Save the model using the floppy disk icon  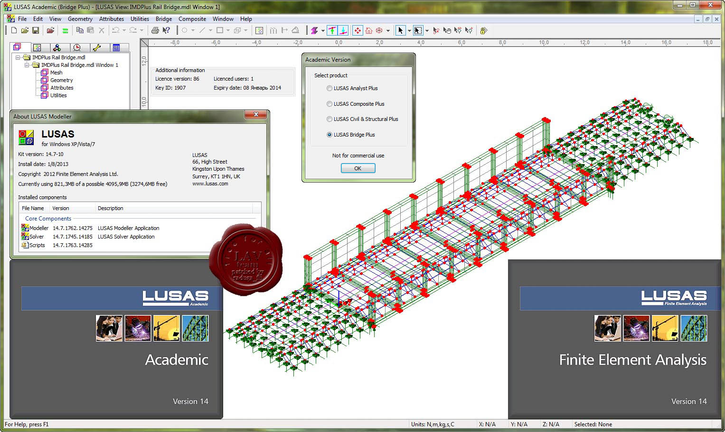[x=36, y=30]
